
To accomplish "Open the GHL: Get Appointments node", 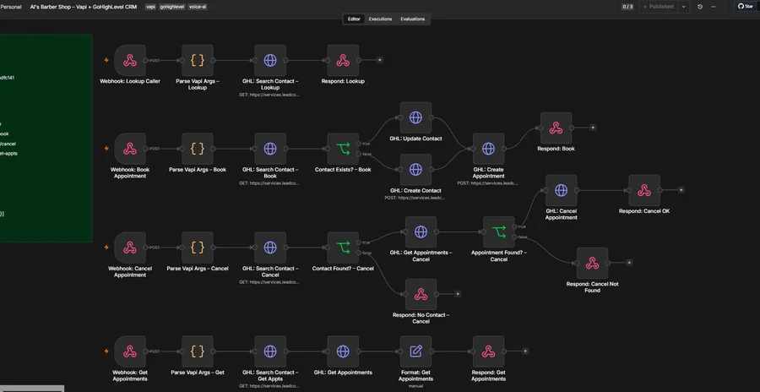I will [343, 351].
